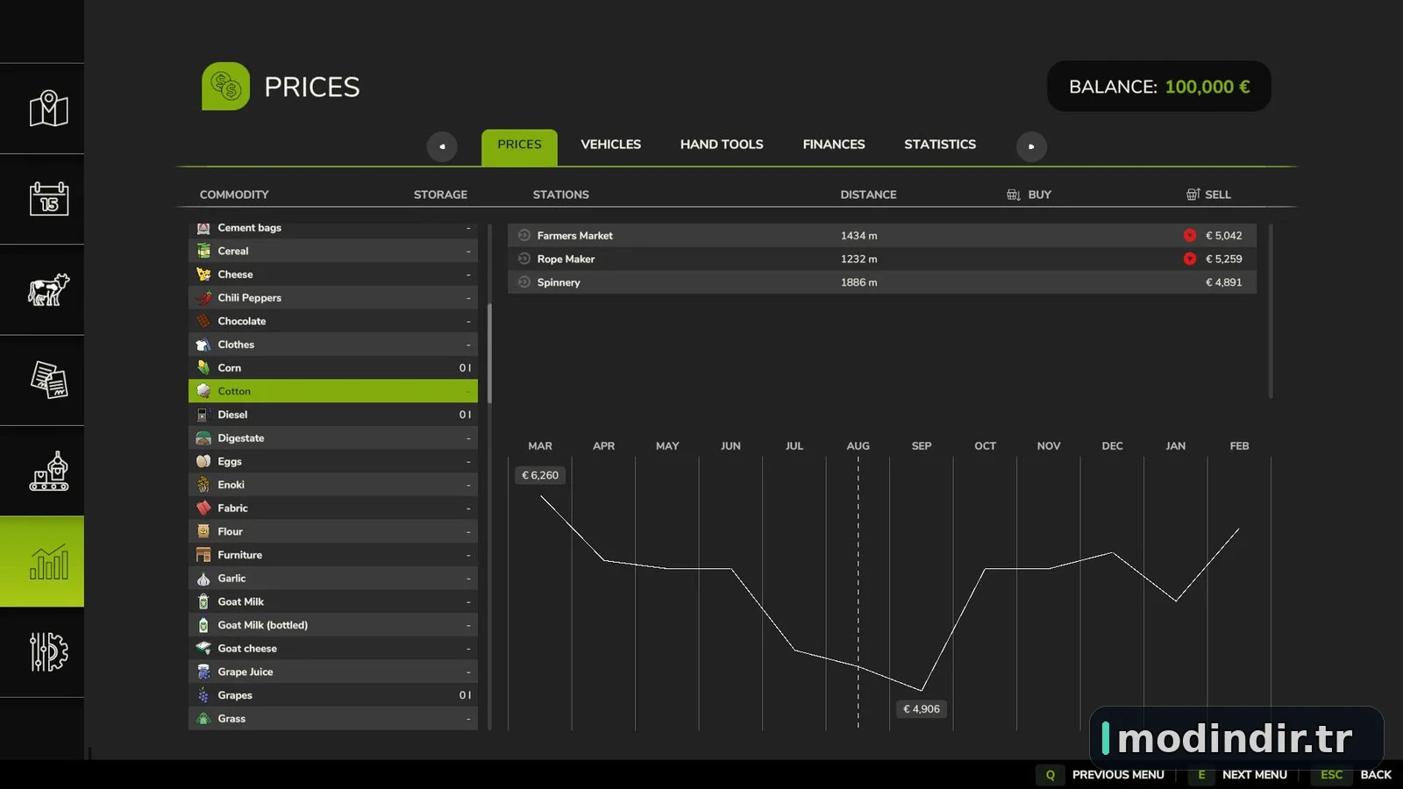Toggle the map marker for Rope Maker
The image size is (1403, 789).
point(524,259)
